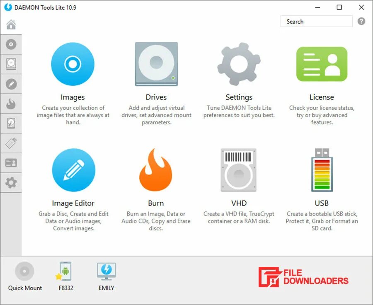Click the USB heading text

tap(322, 203)
